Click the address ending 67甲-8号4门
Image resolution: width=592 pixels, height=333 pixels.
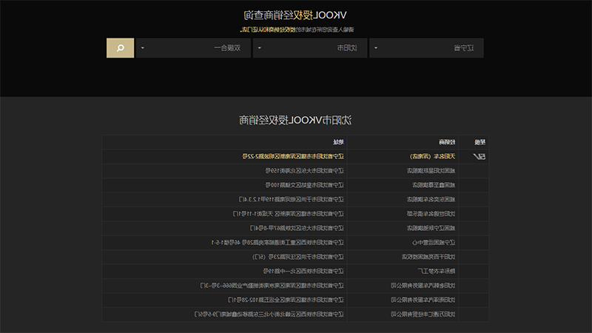pos(297,228)
